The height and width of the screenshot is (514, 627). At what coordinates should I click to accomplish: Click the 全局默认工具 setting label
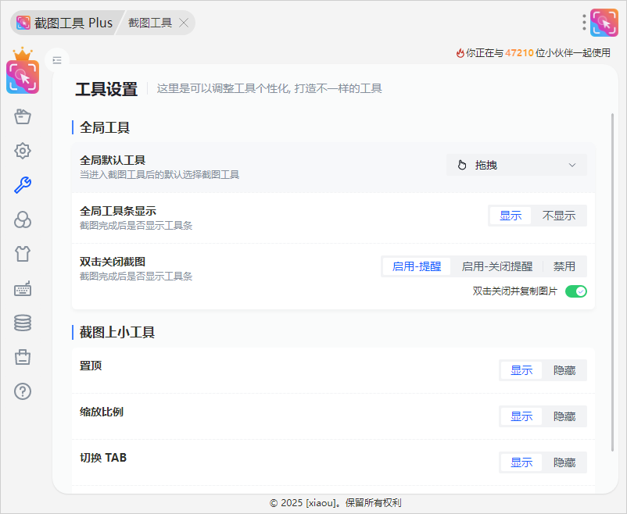pos(113,160)
